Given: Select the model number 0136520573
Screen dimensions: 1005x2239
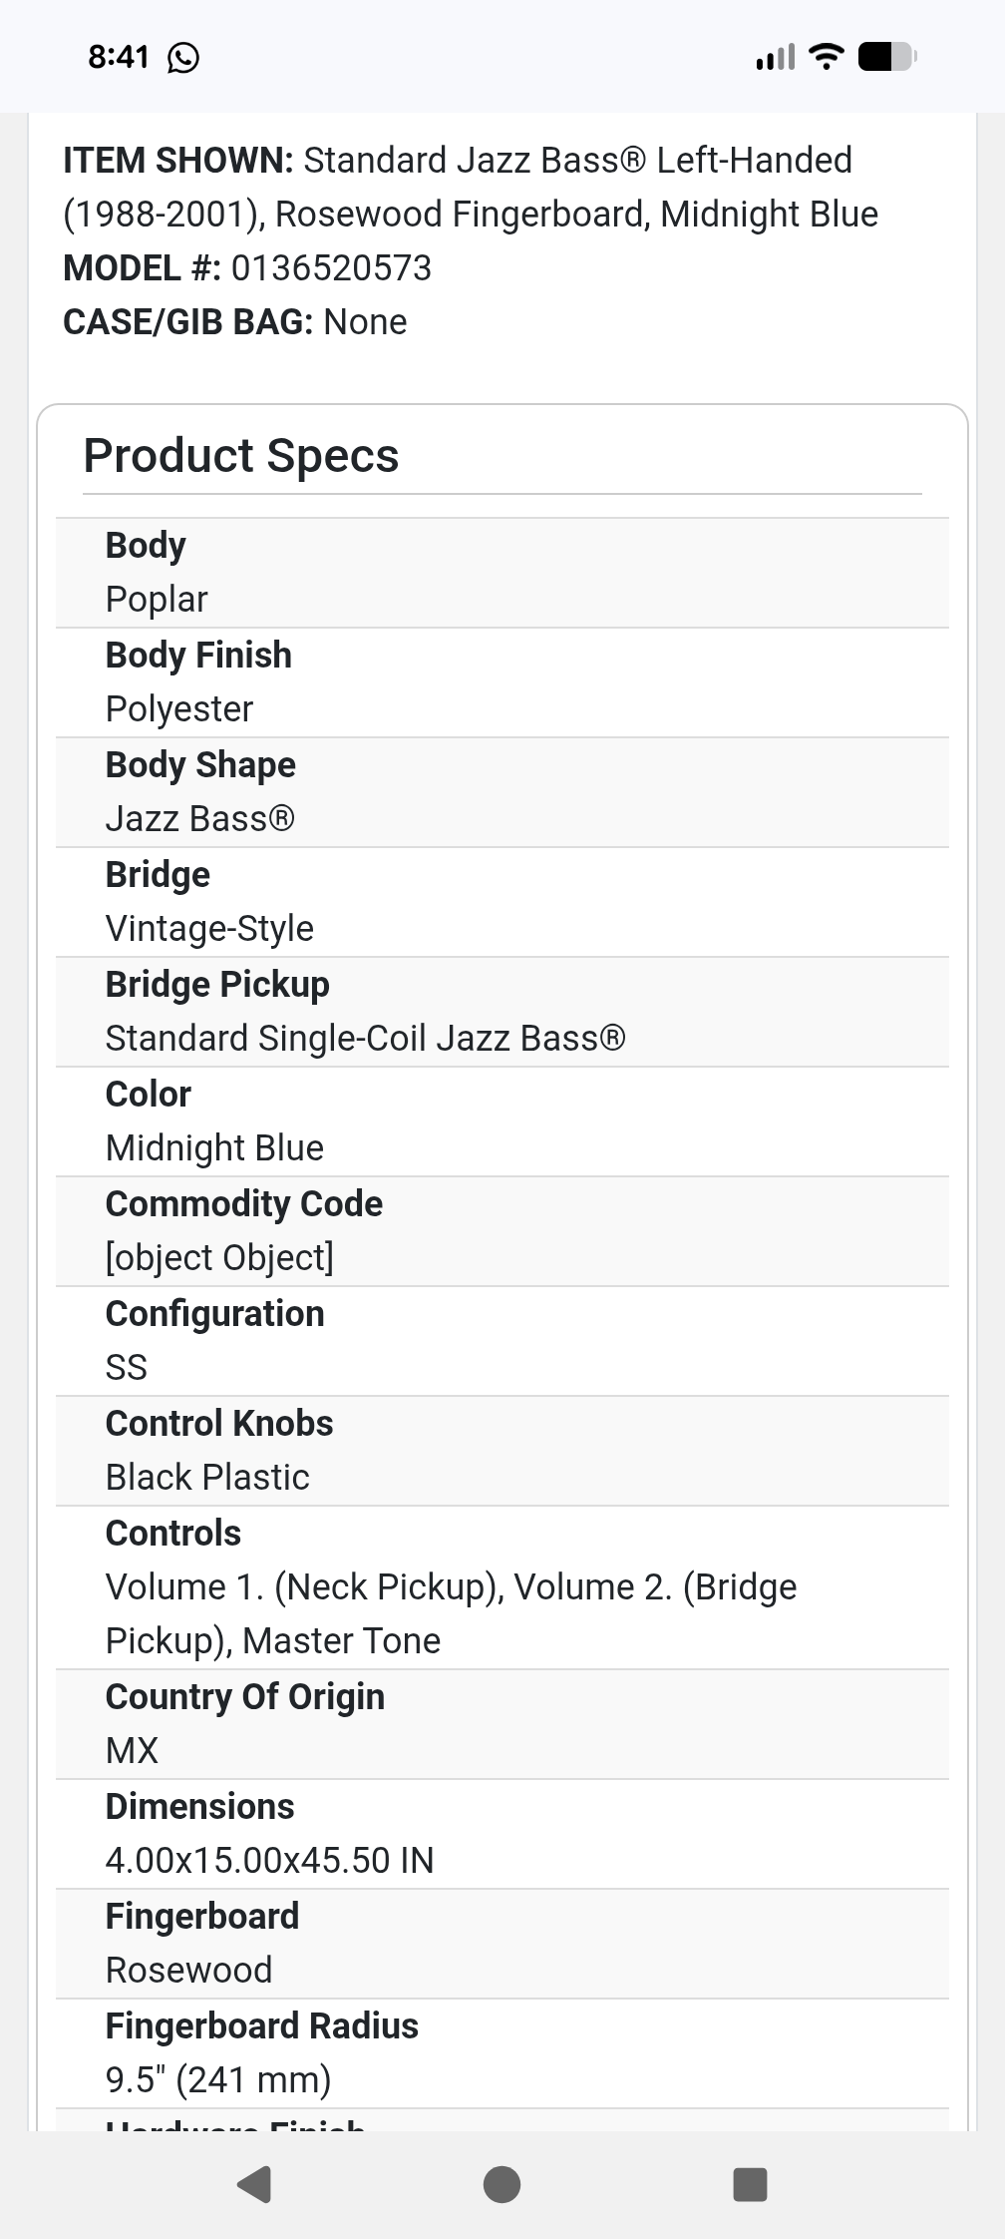Looking at the screenshot, I should point(331,267).
